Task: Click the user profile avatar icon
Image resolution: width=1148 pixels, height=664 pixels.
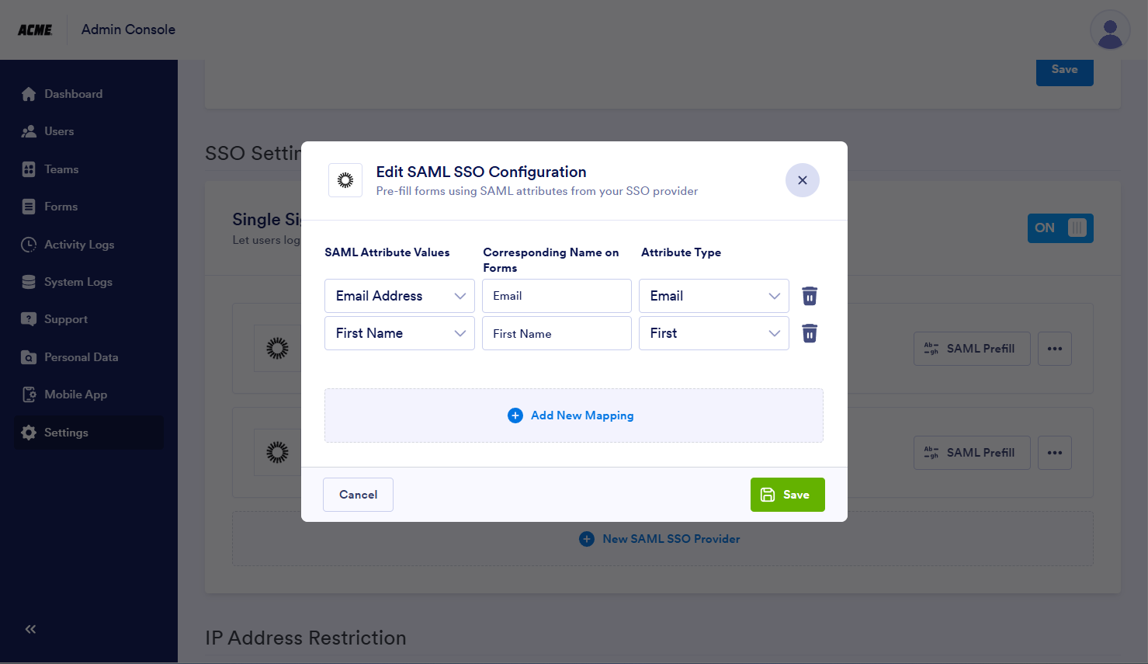Action: [1109, 30]
